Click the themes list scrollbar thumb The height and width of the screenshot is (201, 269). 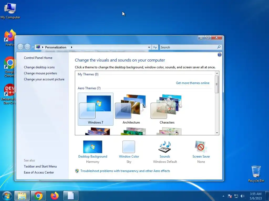[x=217, y=84]
